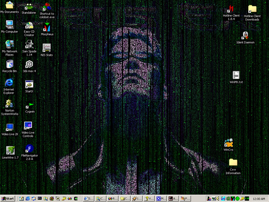Screen dimensions: 269x202
Task: Click the first quick launch icon beside Start
Action: click(21, 199)
